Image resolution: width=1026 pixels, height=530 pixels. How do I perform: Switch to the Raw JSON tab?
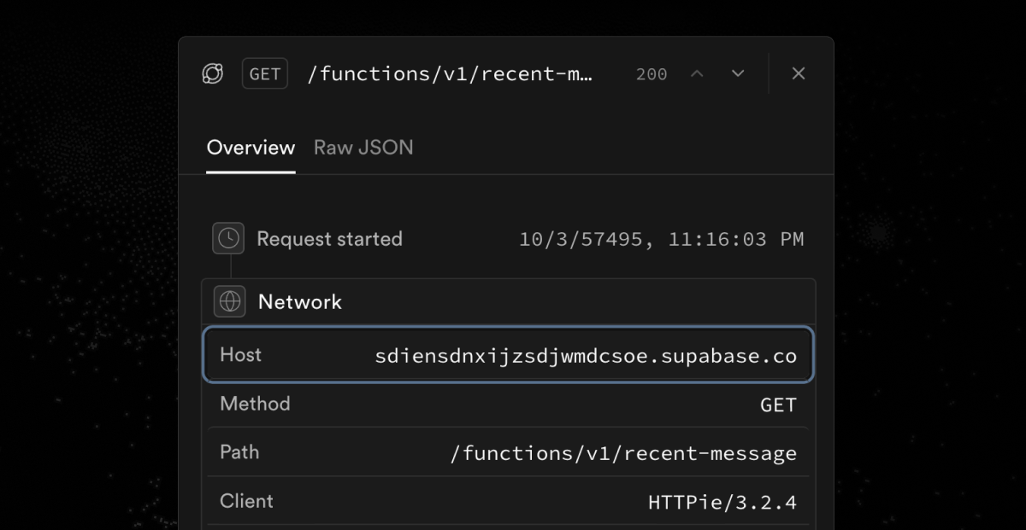pyautogui.click(x=363, y=148)
